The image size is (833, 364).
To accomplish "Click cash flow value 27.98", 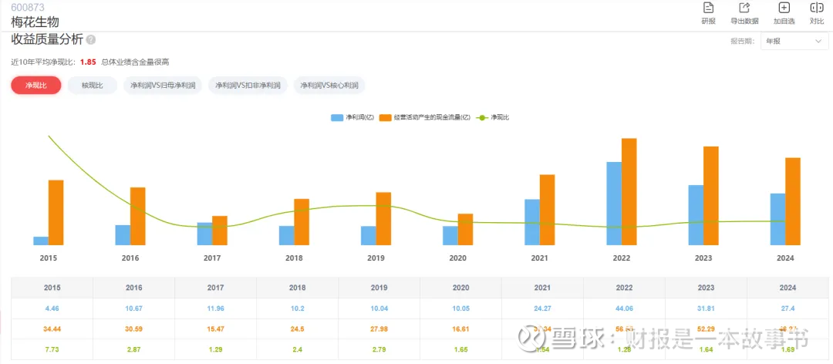I will tap(379, 329).
